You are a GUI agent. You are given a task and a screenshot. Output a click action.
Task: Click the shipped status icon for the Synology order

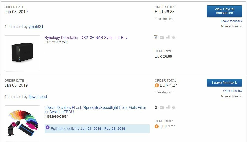(162, 38)
